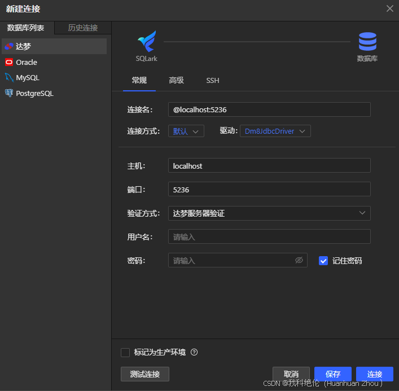Focus the 主机 localhost field
This screenshot has width=399, height=391.
click(269, 166)
